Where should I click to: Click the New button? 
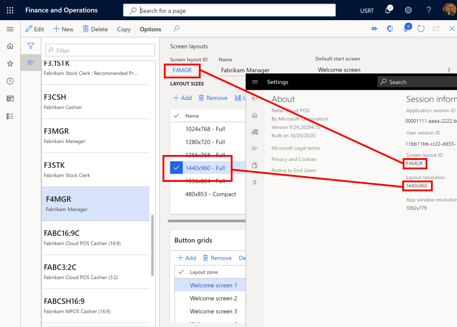(63, 29)
